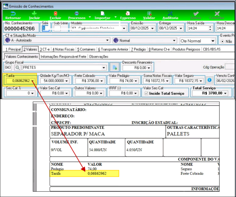Open the Emissão date dropdown

(153, 28)
